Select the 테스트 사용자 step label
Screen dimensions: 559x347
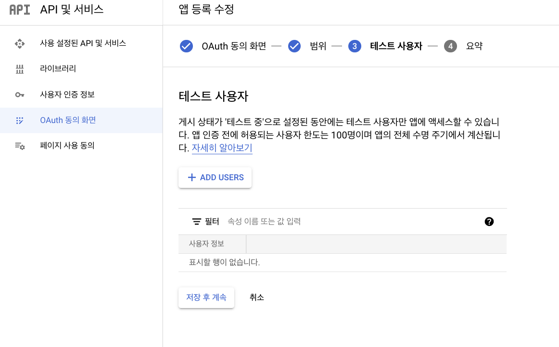click(x=396, y=46)
